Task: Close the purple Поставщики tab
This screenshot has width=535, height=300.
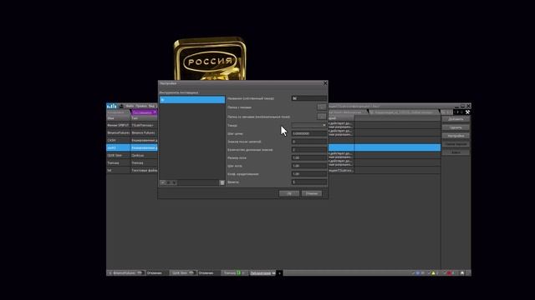Action: (155, 112)
